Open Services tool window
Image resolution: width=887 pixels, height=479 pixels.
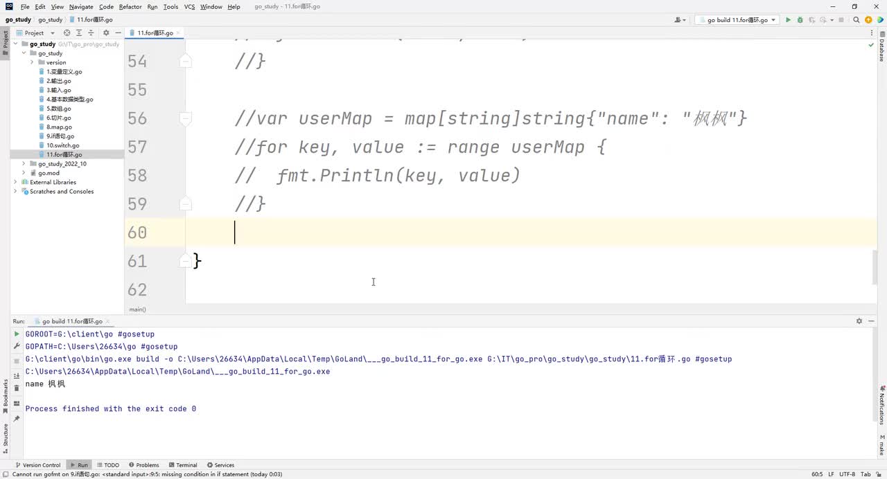(x=220, y=465)
